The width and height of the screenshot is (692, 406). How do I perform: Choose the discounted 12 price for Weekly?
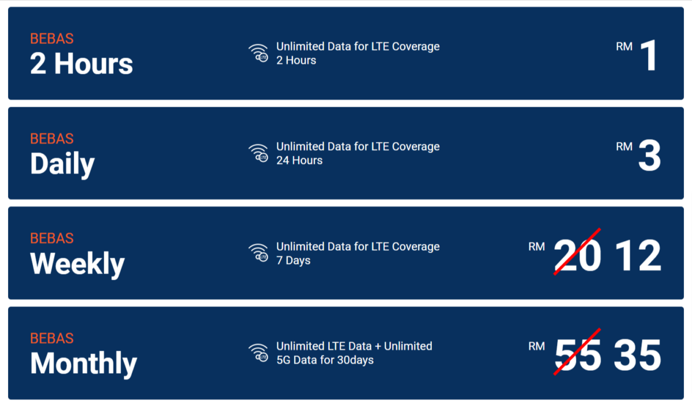pos(638,256)
